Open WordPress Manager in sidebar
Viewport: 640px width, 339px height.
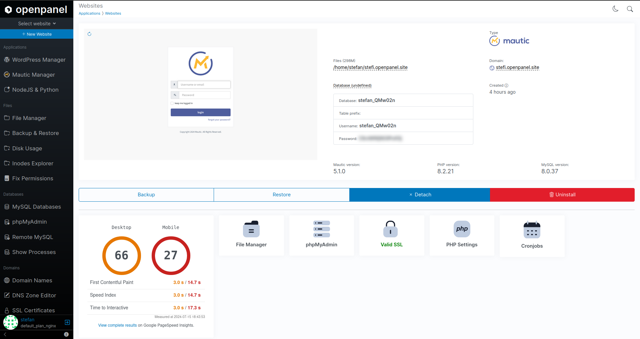37,60
